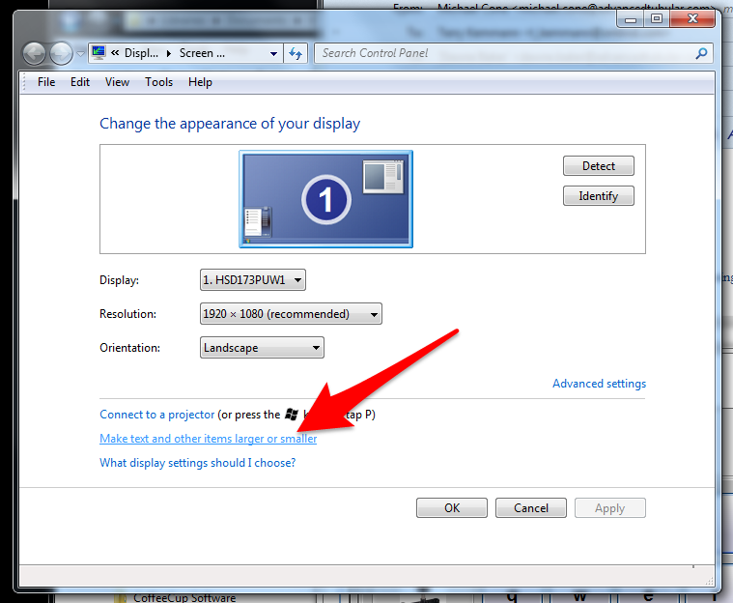Open the Resolution dropdown
The width and height of the screenshot is (733, 603).
(291, 314)
